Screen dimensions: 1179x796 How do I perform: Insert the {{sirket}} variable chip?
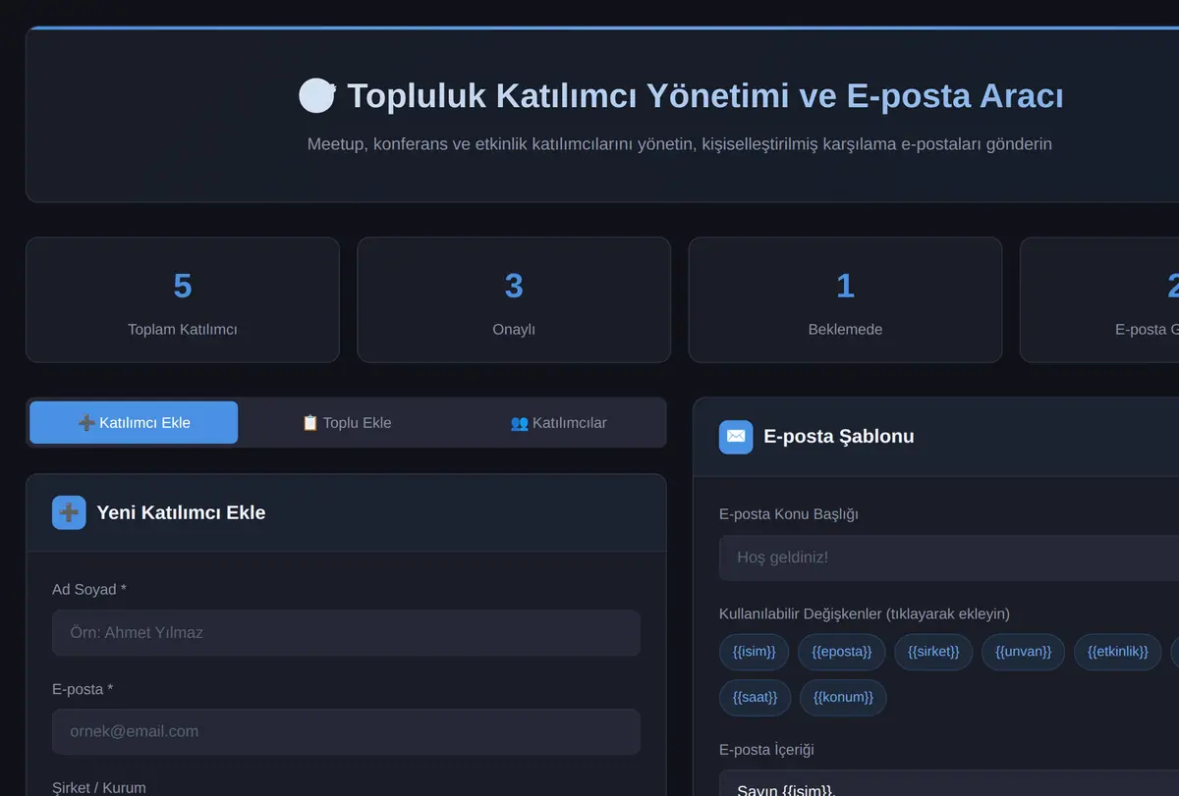click(933, 652)
